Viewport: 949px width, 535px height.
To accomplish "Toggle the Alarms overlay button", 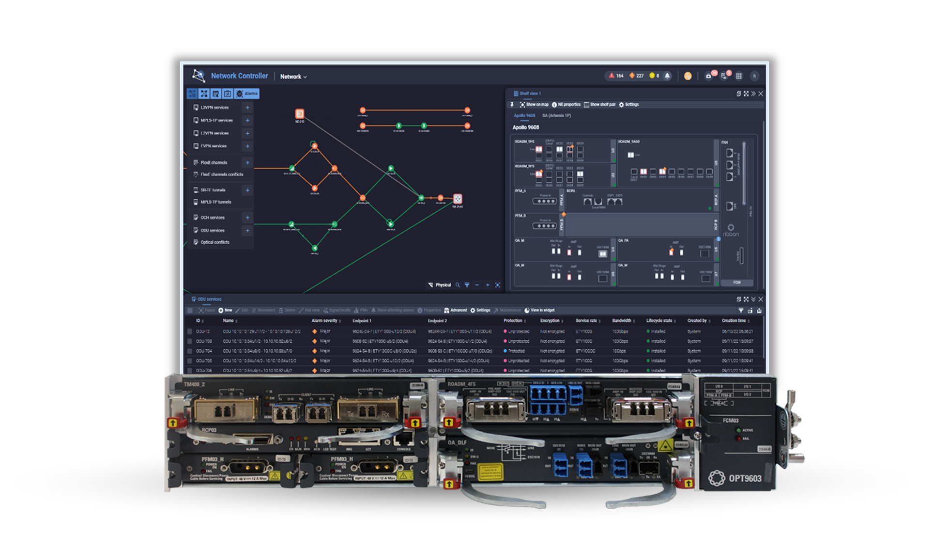I will [x=247, y=94].
